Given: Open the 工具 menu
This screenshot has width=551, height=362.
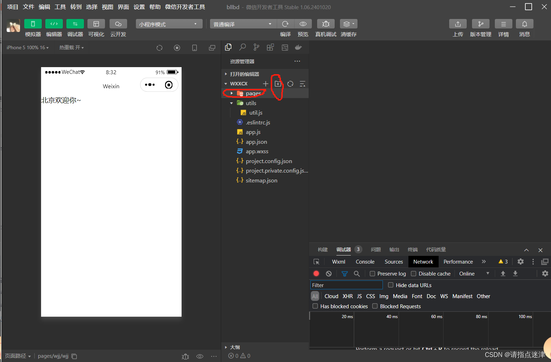Looking at the screenshot, I should (60, 7).
